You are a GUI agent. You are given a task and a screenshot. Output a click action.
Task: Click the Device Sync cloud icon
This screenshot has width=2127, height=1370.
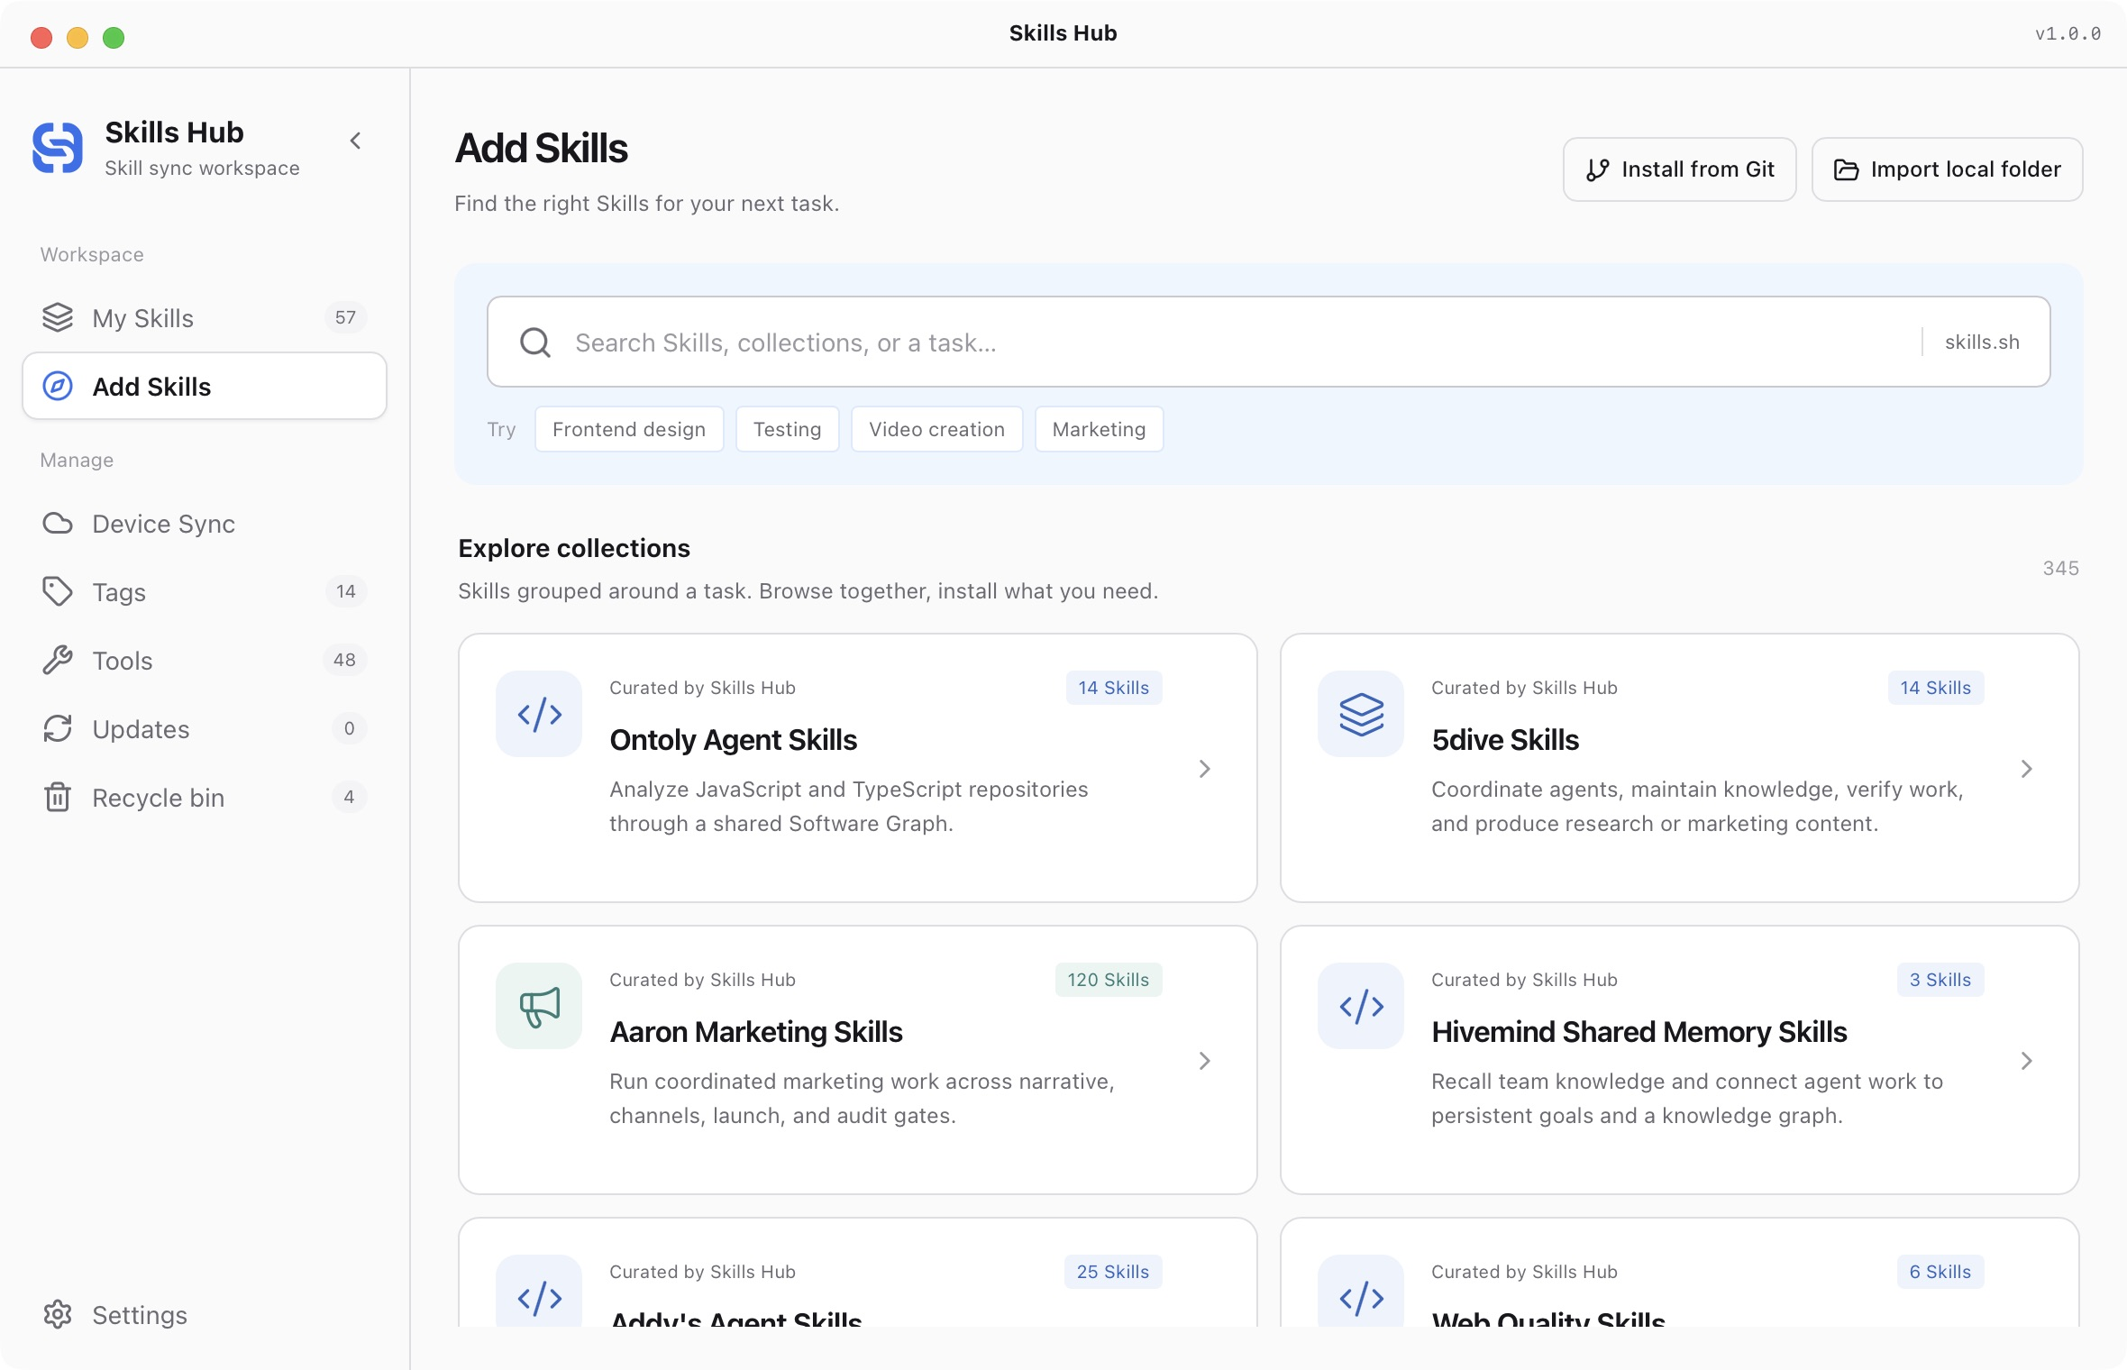click(58, 524)
